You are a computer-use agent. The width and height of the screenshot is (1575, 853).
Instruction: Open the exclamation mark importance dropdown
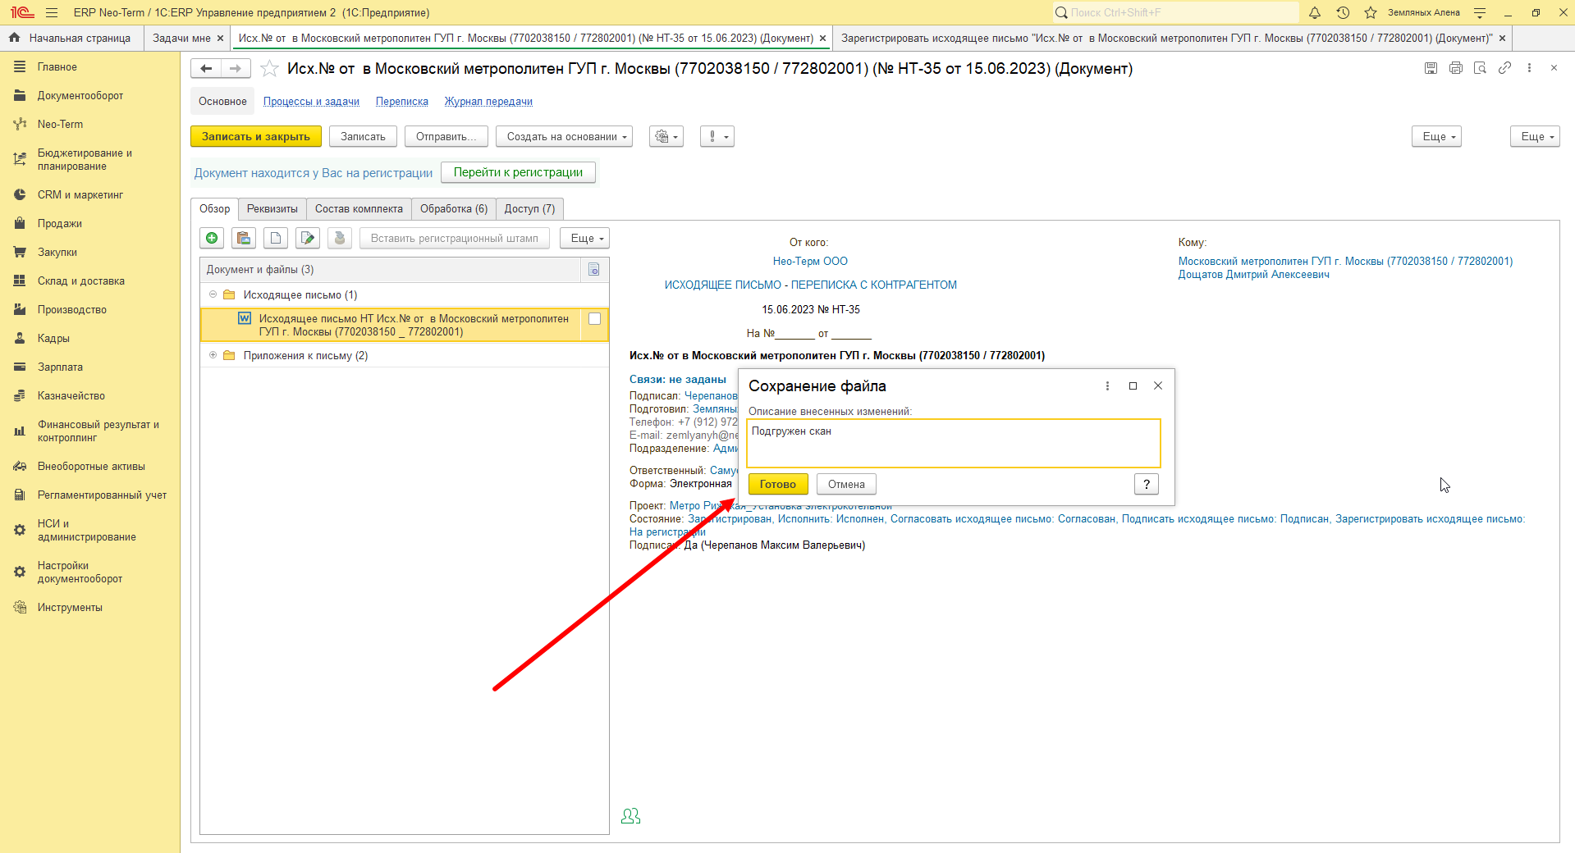(717, 136)
